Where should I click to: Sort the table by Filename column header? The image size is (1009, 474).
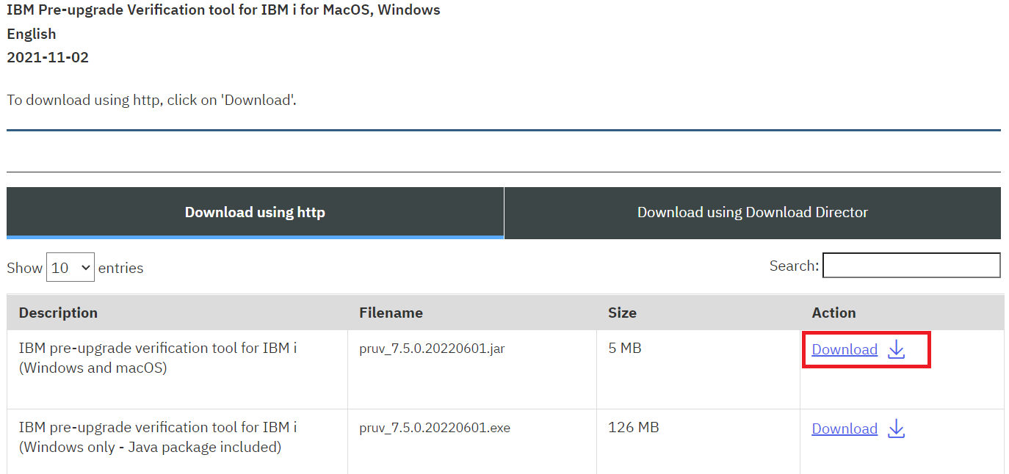tap(391, 313)
